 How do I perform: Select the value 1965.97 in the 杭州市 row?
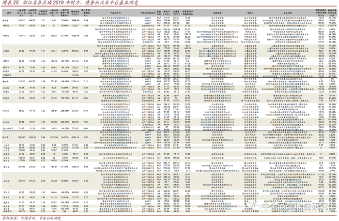click(21, 137)
